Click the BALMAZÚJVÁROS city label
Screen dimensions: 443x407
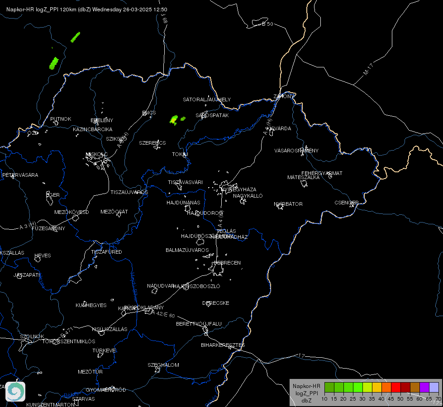pos(187,250)
